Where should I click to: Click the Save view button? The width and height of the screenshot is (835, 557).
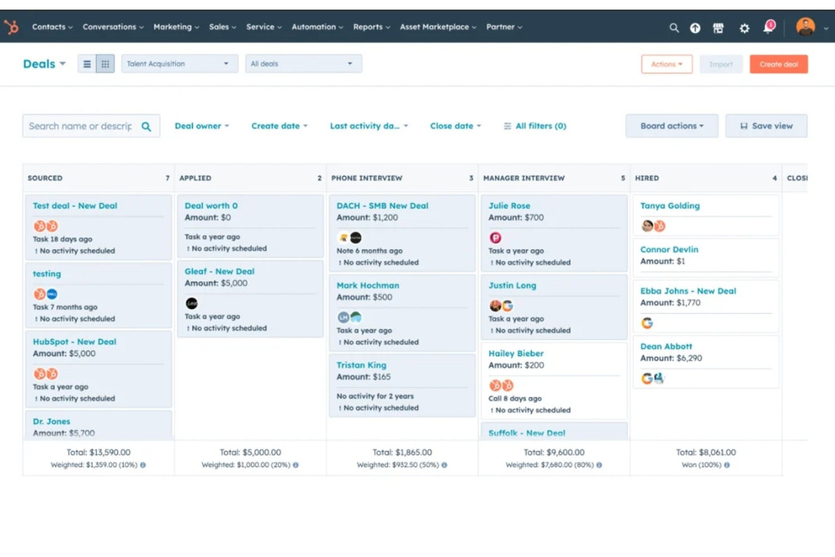click(x=766, y=125)
